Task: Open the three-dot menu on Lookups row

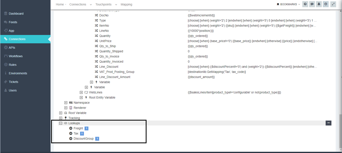Action: pyautogui.click(x=328, y=123)
